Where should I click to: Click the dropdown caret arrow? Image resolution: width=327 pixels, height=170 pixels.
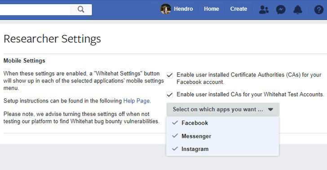(270, 109)
